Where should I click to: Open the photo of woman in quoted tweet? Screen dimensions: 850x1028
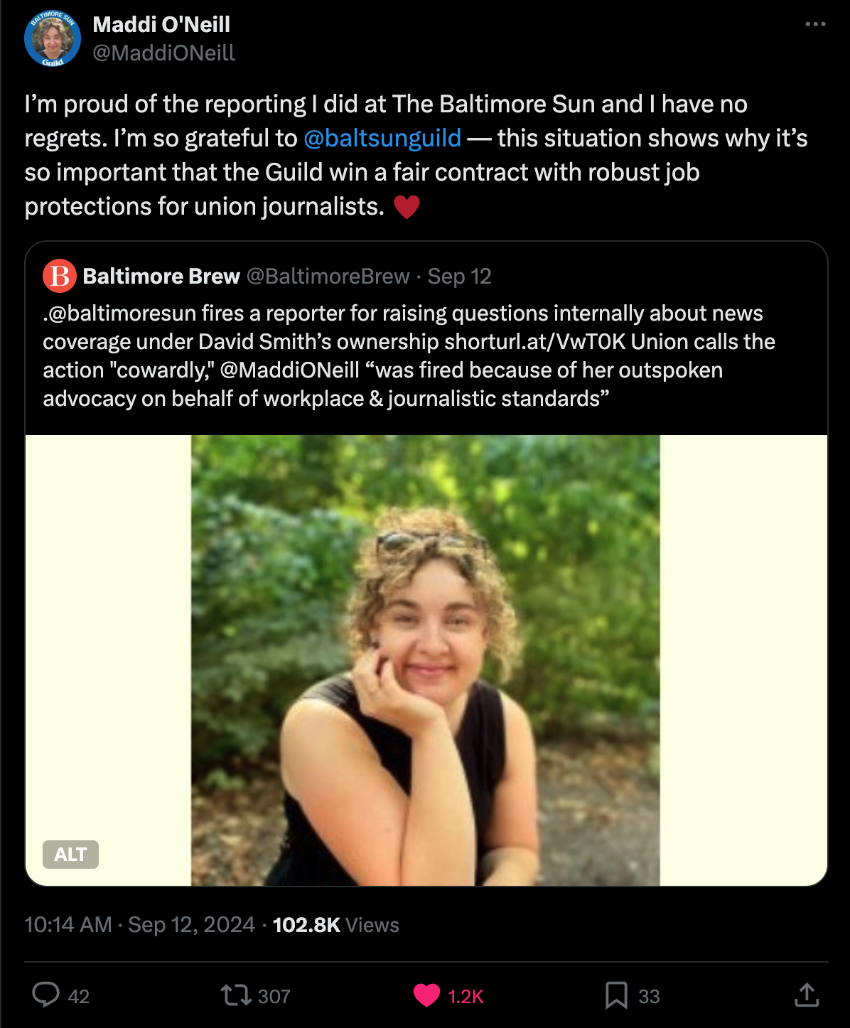(425, 660)
